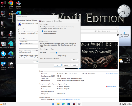The image size is (132, 106).
Task: Click the Control Panel refresh icon
Action: click(x=95, y=31)
